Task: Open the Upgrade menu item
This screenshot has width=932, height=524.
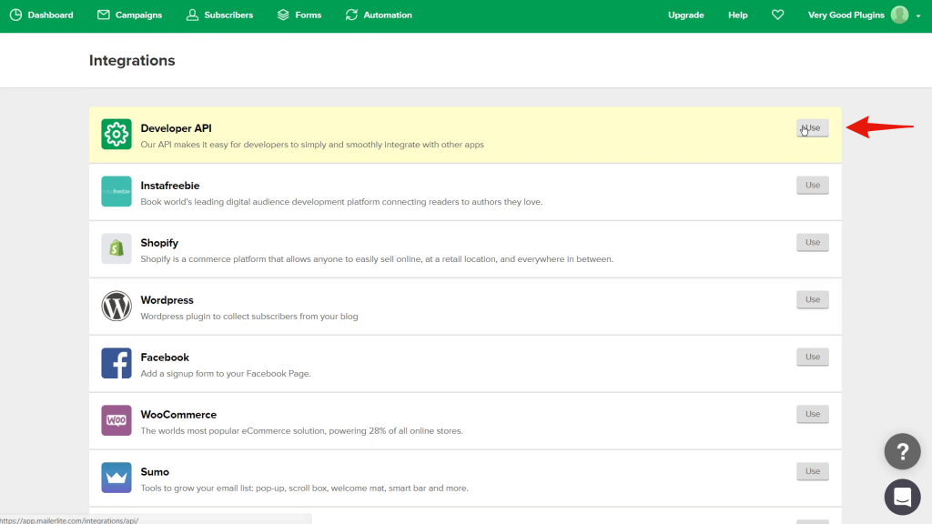Action: 686,15
